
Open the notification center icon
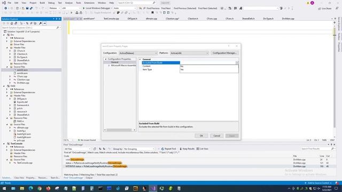click(336, 188)
